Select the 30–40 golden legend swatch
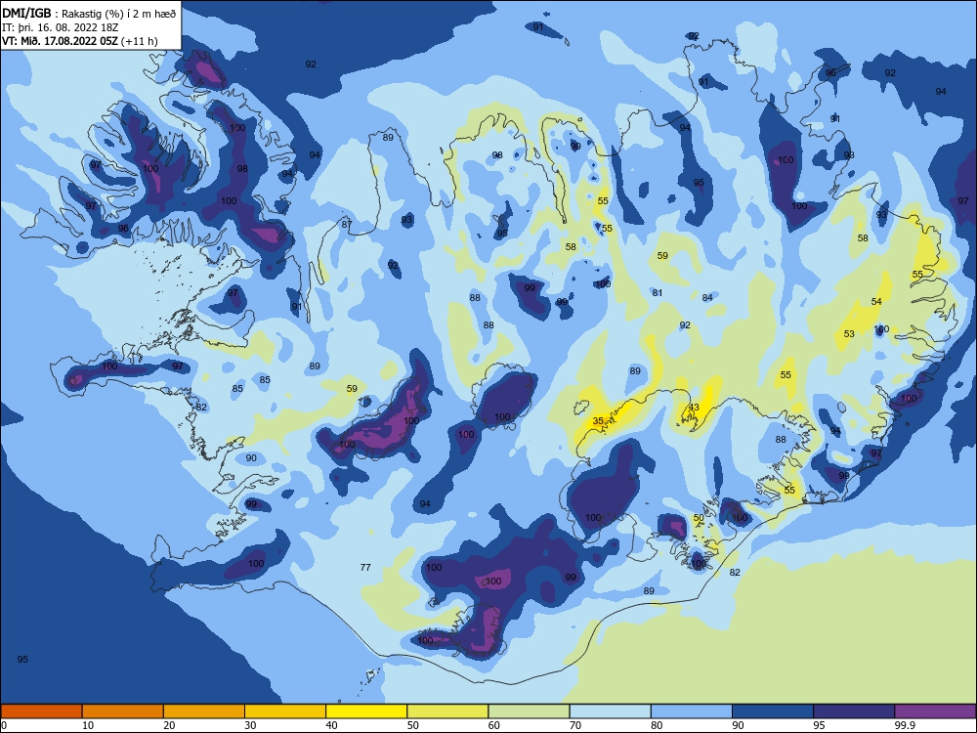This screenshot has height=733, width=977. (x=285, y=711)
